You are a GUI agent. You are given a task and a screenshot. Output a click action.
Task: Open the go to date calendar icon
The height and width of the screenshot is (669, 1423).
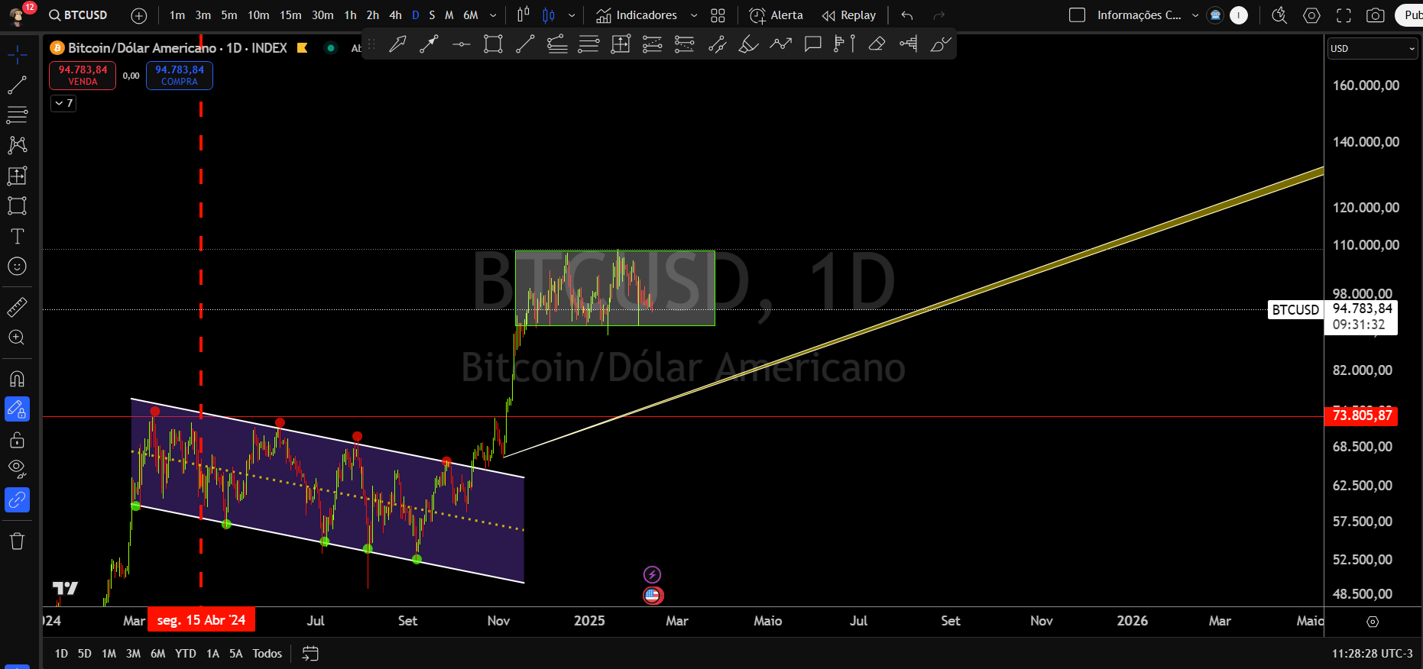click(310, 654)
